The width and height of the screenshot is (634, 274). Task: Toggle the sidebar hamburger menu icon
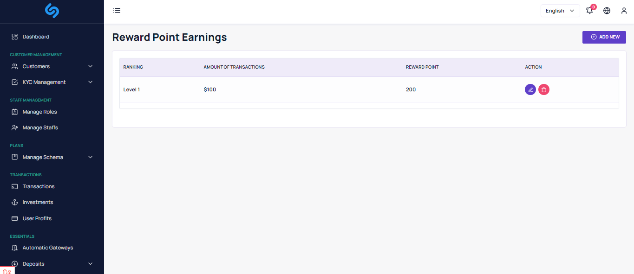(x=117, y=11)
